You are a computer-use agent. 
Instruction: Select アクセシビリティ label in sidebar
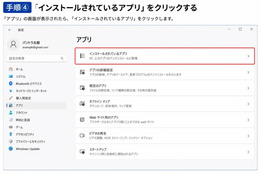point(25,135)
